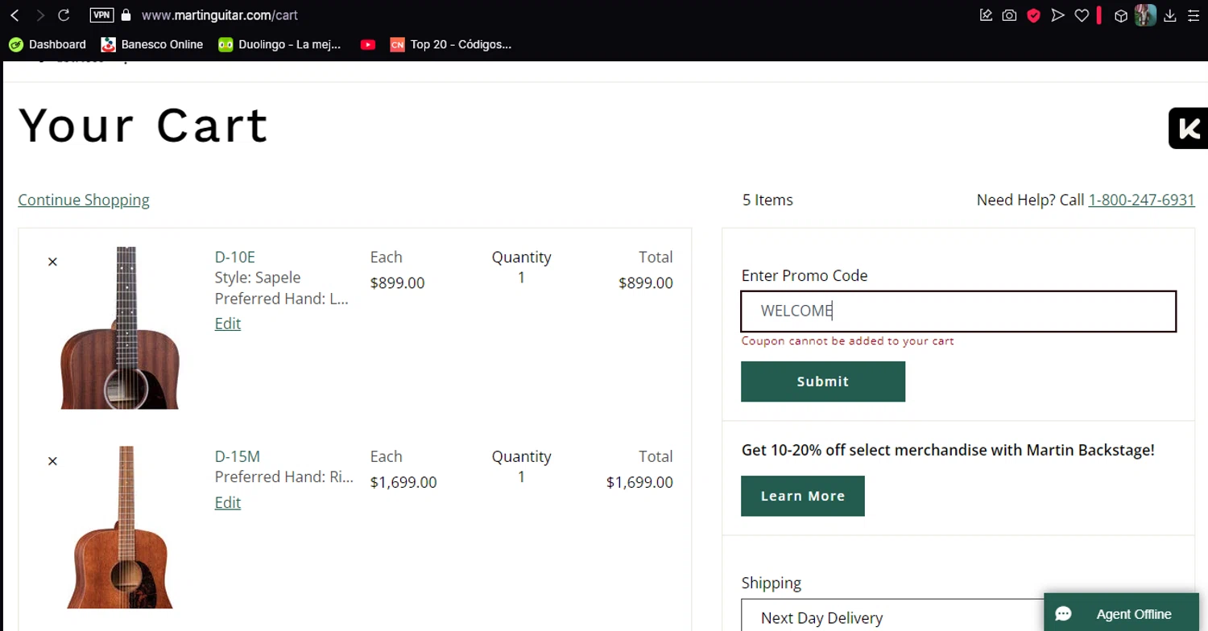The height and width of the screenshot is (631, 1208).
Task: Open the Banesco Online bookmark
Action: pos(152,44)
